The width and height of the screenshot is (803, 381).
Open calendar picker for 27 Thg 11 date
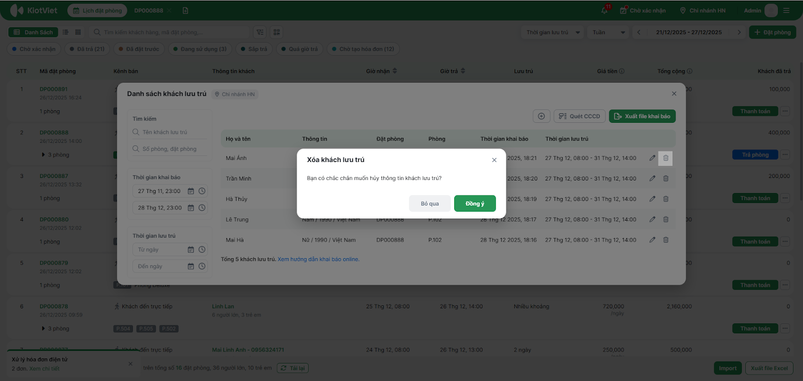click(x=191, y=191)
